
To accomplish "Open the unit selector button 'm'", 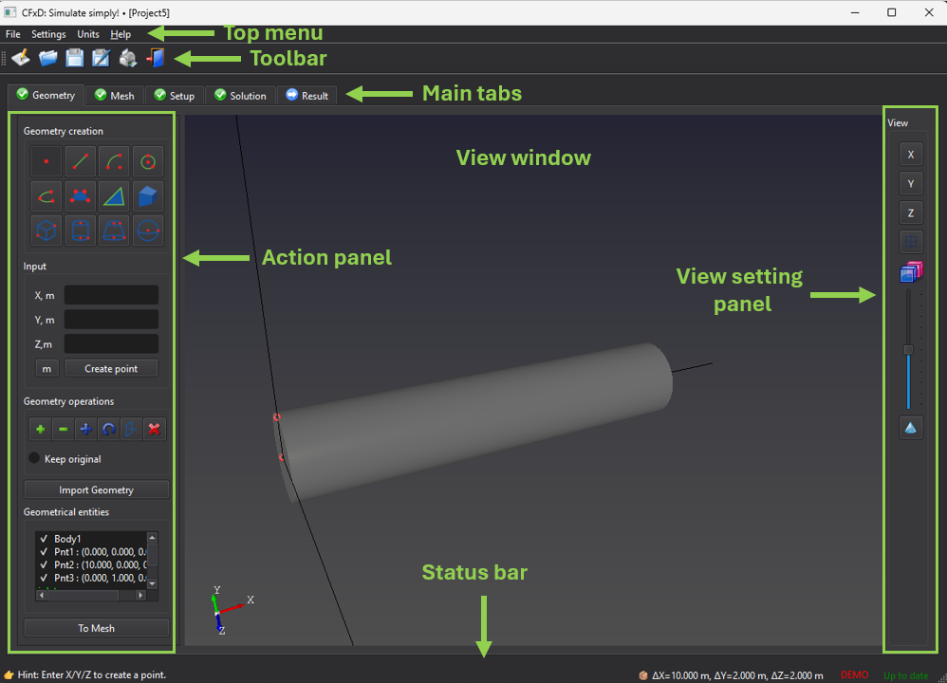I will pyautogui.click(x=46, y=369).
